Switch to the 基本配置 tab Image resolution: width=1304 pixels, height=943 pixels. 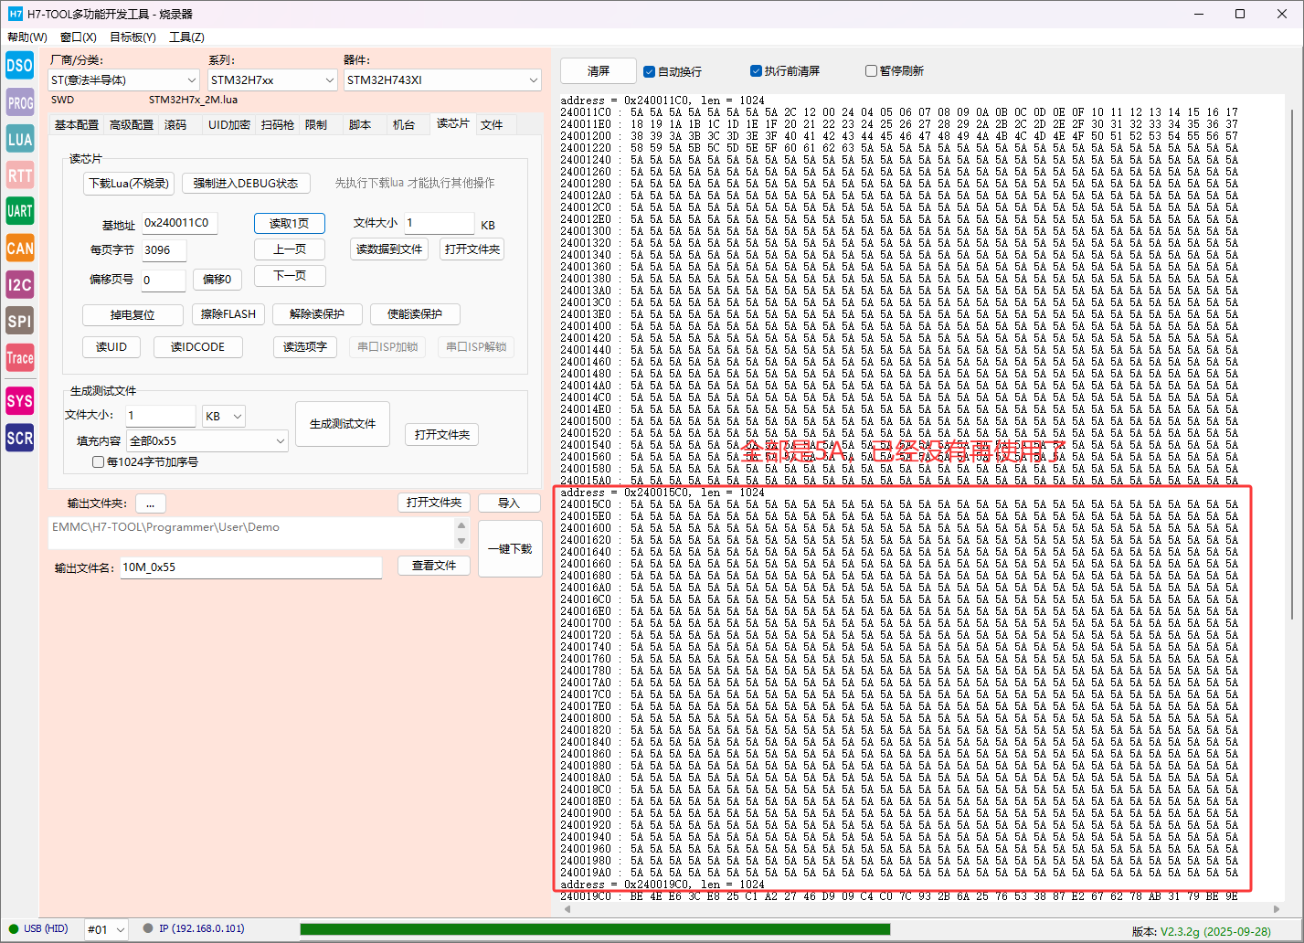[x=77, y=125]
